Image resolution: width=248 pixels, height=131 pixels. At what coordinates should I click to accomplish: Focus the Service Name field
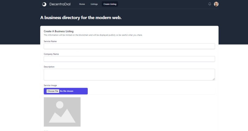tap(129, 46)
